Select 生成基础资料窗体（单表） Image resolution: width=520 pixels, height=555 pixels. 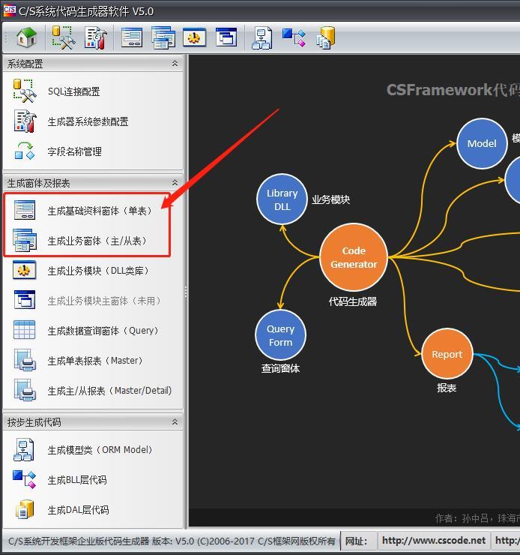100,211
